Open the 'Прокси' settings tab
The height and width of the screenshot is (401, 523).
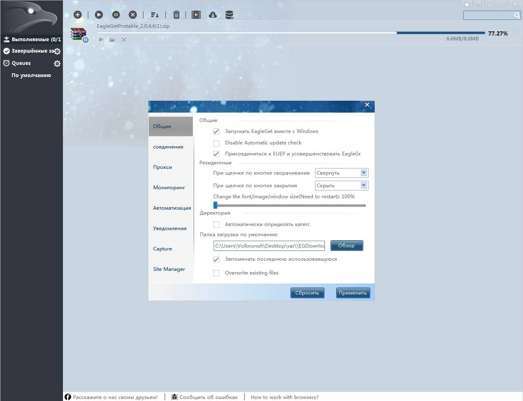pyautogui.click(x=170, y=167)
